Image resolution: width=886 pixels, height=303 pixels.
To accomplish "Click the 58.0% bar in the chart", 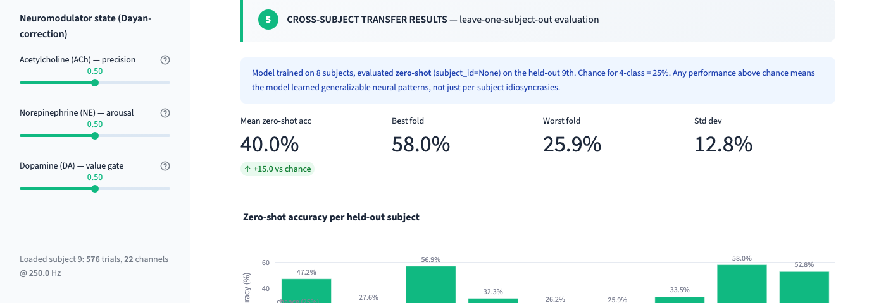I will (x=742, y=283).
